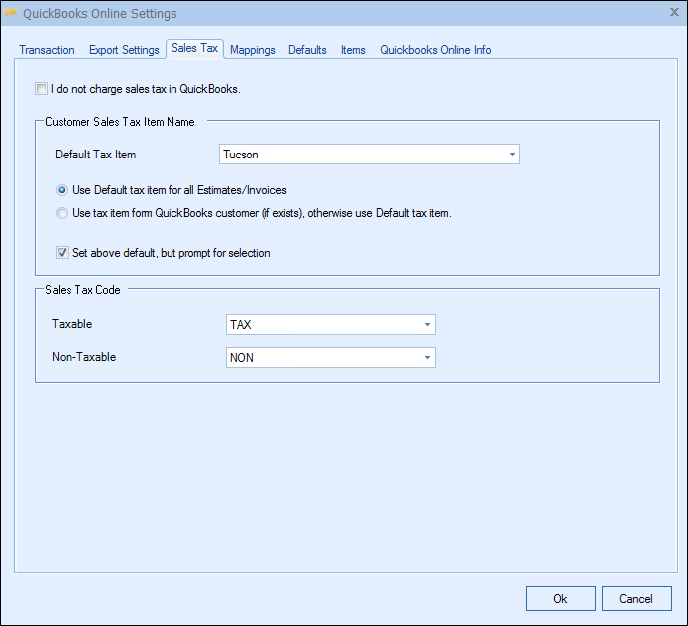Enable 'I do not charge sales tax' checkbox
This screenshot has width=688, height=626.
coord(42,89)
